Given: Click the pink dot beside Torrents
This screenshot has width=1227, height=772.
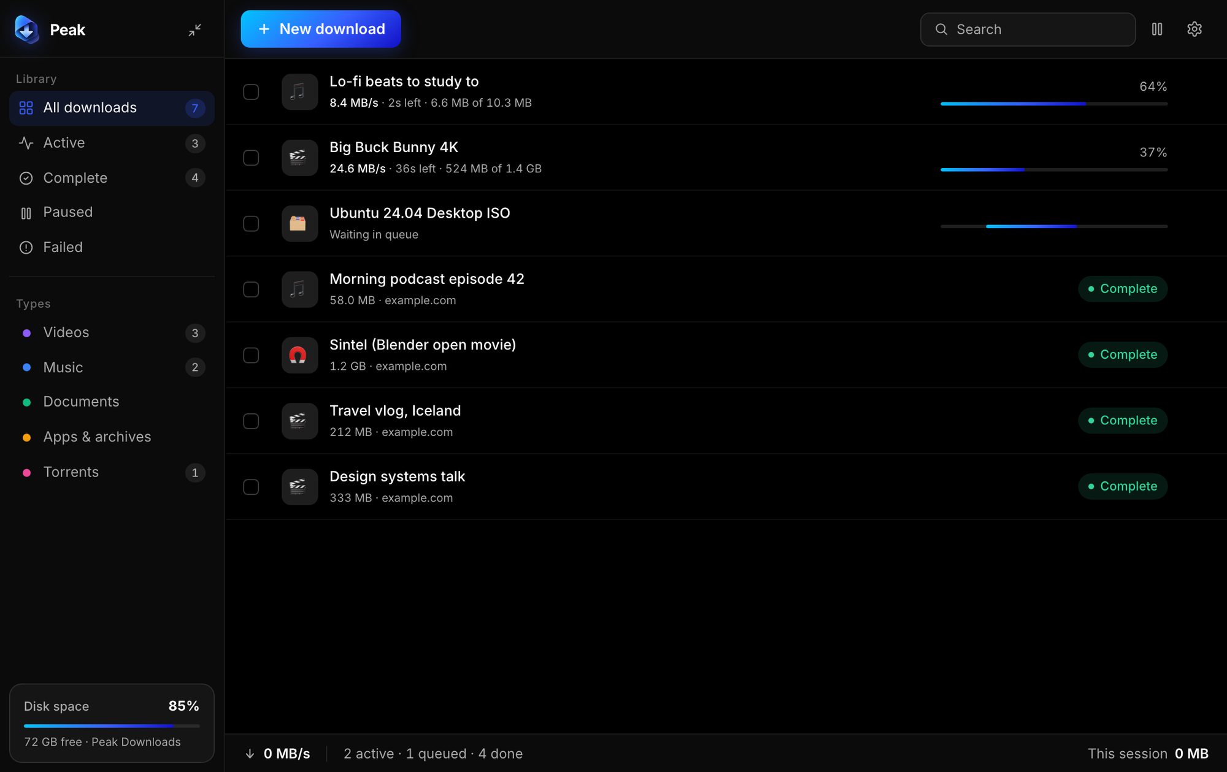Looking at the screenshot, I should (x=26, y=473).
